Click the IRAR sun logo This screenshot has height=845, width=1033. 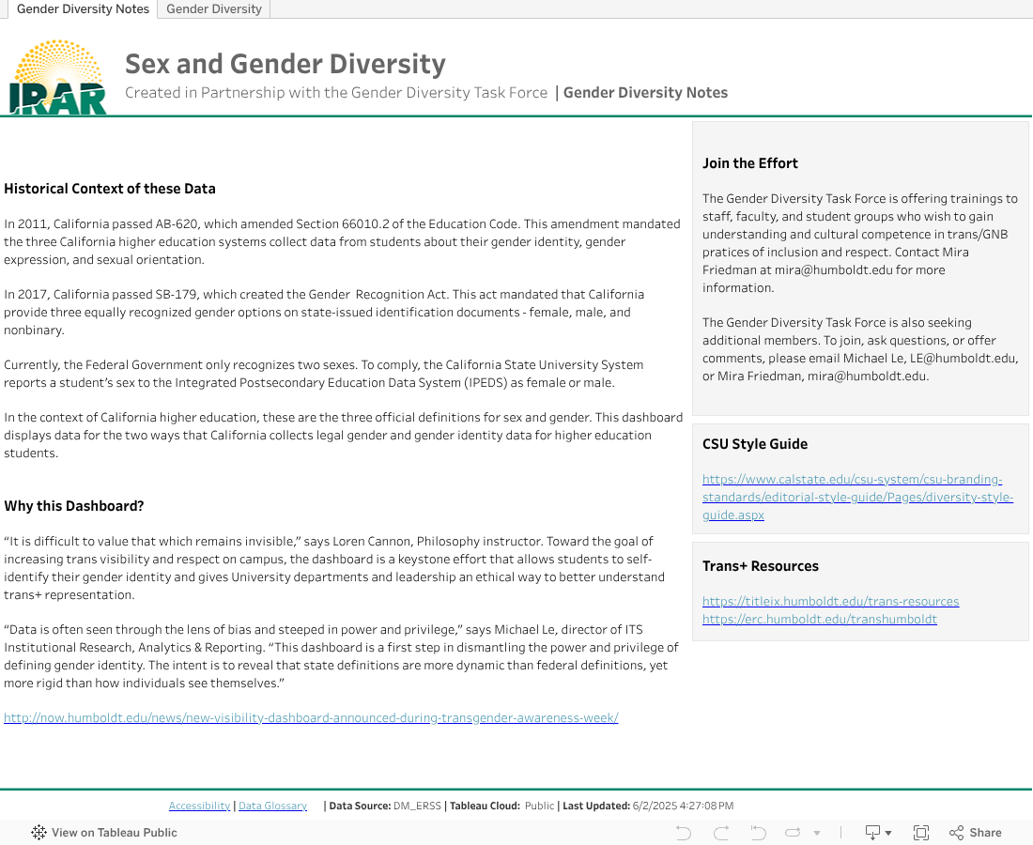[58, 77]
